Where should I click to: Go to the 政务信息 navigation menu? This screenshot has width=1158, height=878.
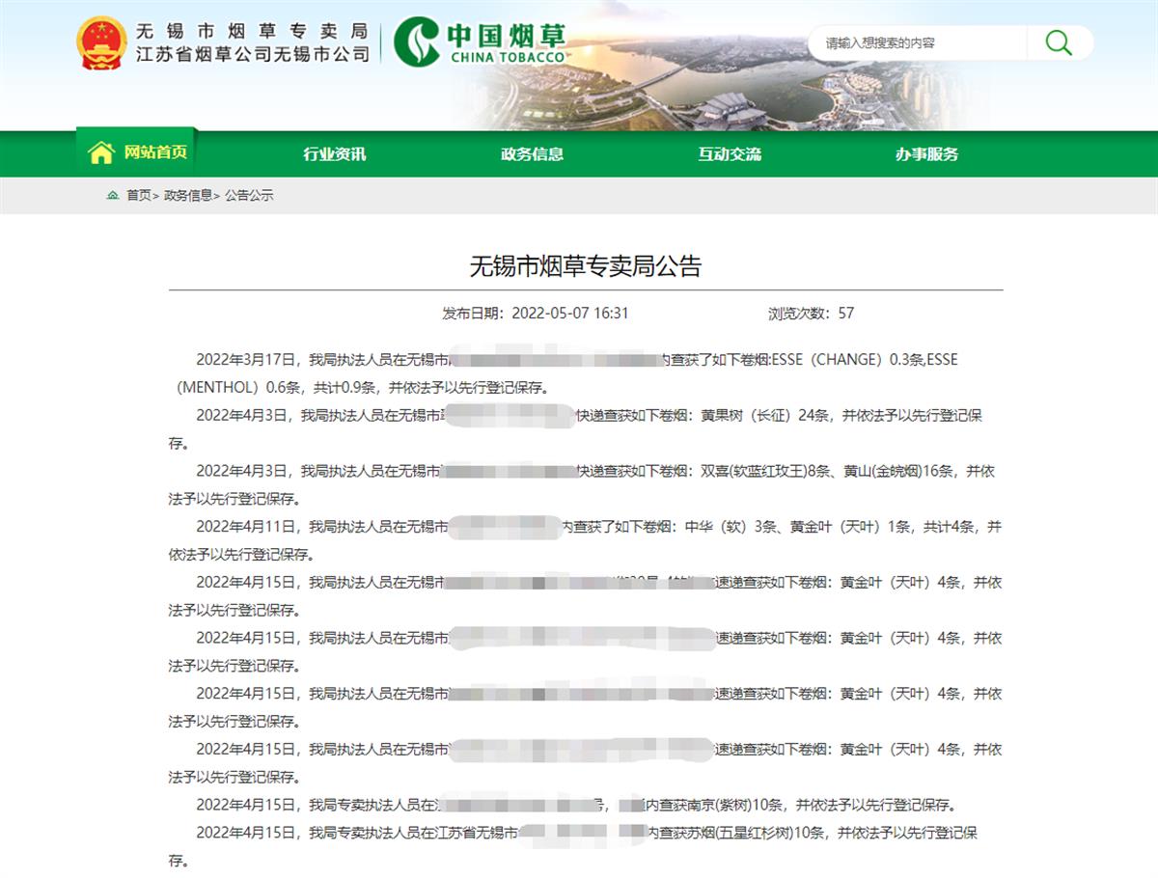(532, 154)
